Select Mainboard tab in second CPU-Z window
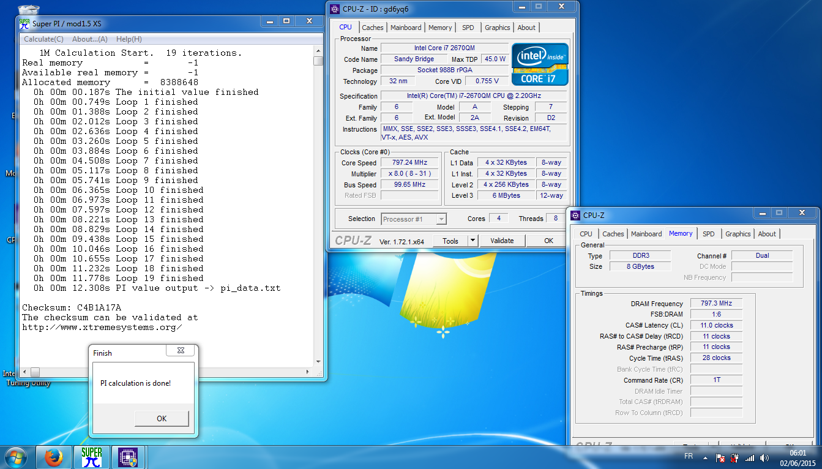This screenshot has height=469, width=822. 646,234
